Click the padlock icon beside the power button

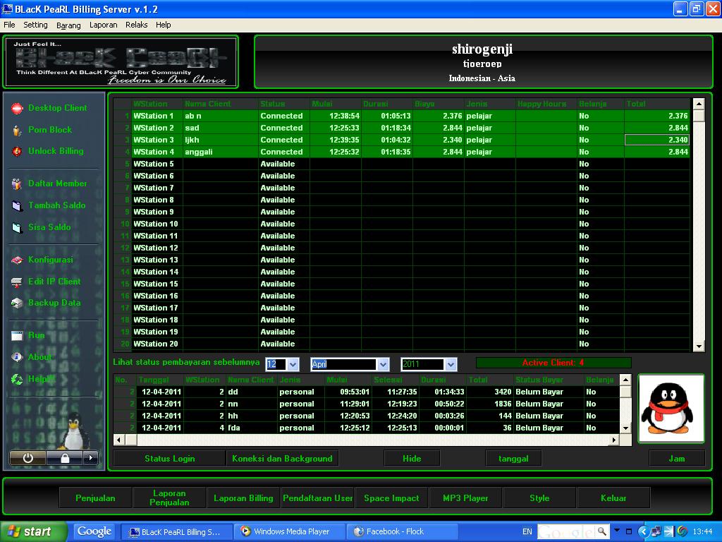(x=64, y=458)
